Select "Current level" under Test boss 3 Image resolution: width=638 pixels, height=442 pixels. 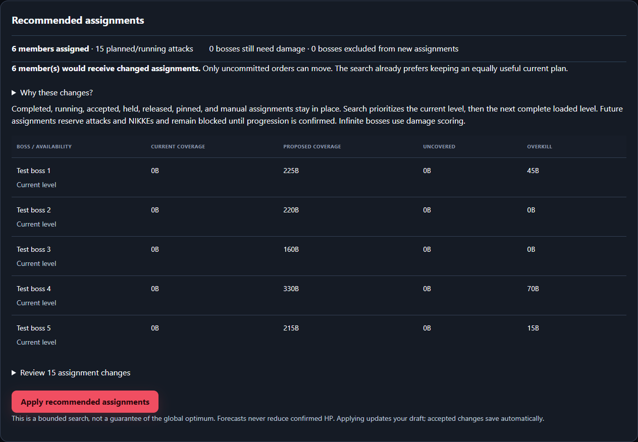36,263
